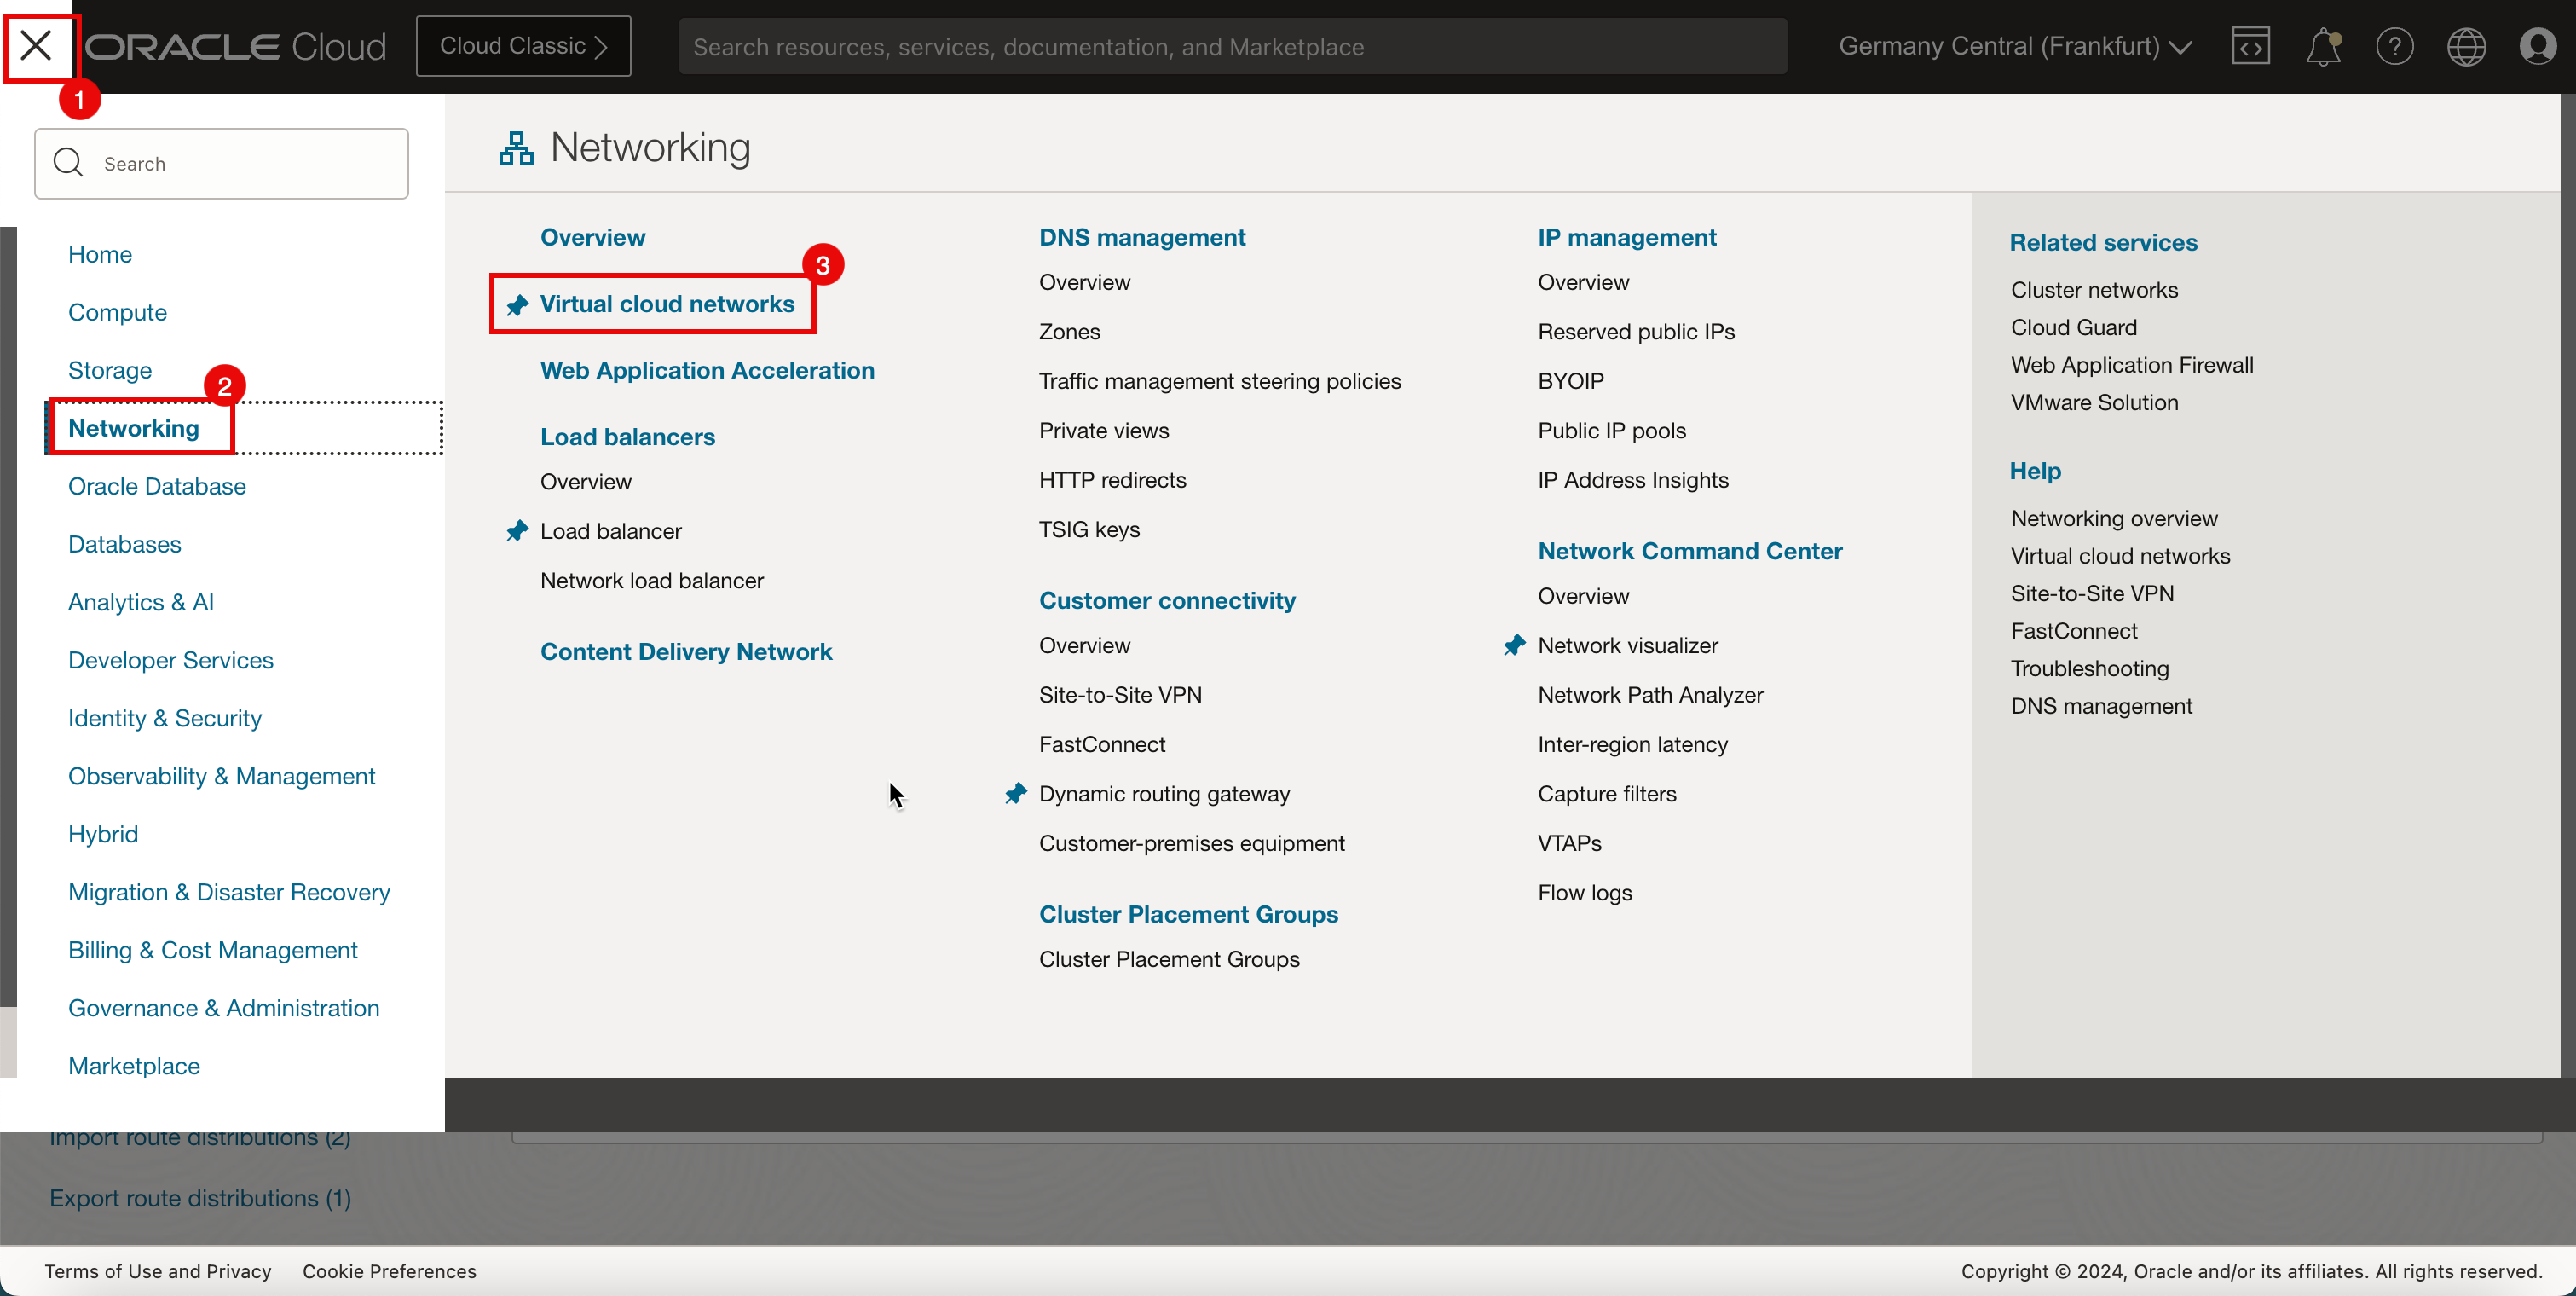This screenshot has height=1296, width=2576.
Task: Click the user profile avatar icon
Action: click(2538, 44)
